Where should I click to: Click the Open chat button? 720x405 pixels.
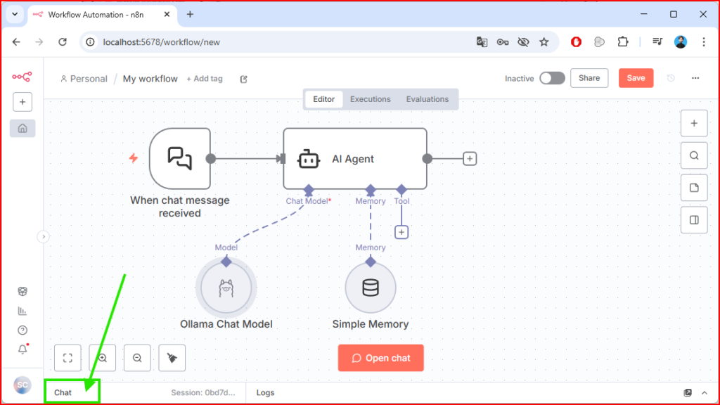click(380, 358)
